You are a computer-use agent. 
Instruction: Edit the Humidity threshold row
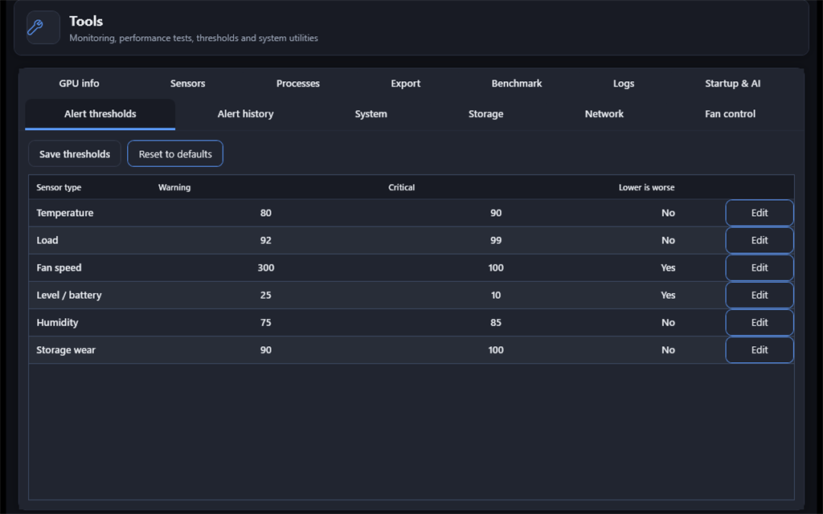pyautogui.click(x=760, y=323)
